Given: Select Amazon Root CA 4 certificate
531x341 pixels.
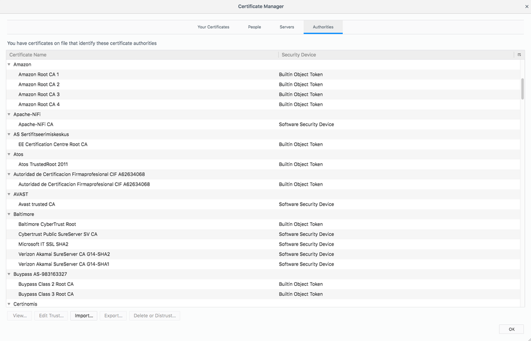Looking at the screenshot, I should (263, 104).
